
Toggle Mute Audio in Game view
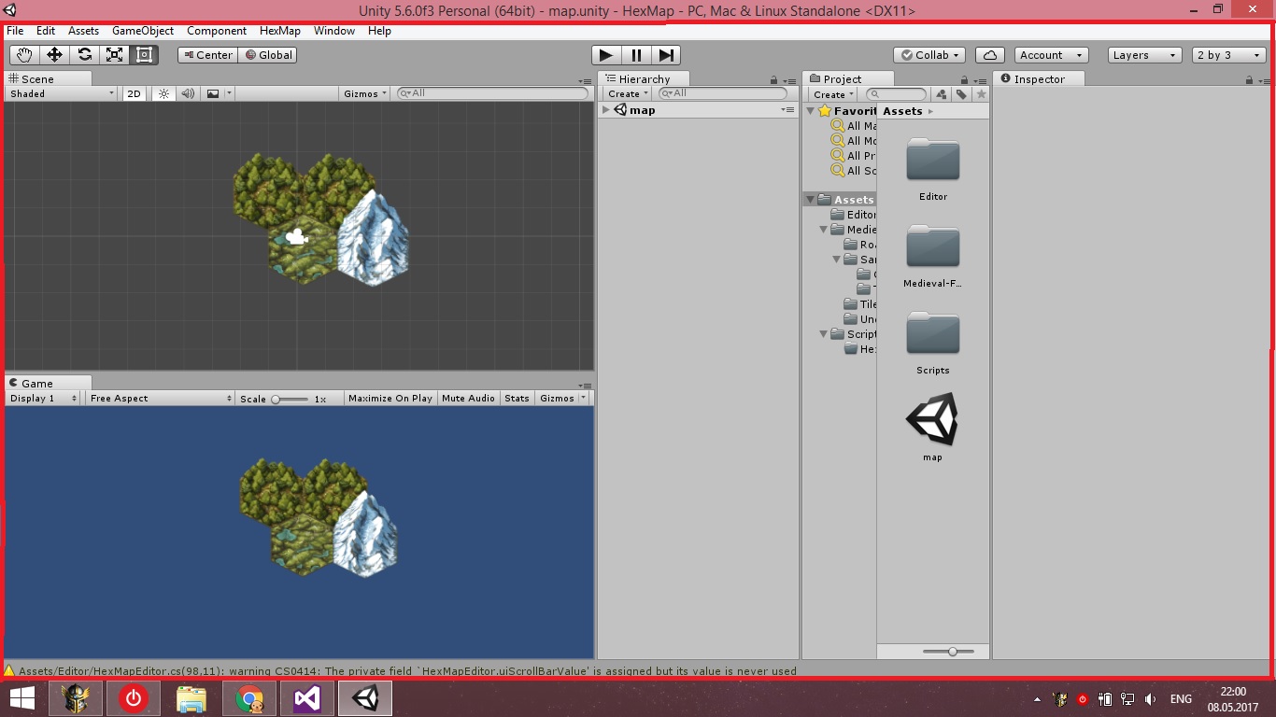[468, 398]
